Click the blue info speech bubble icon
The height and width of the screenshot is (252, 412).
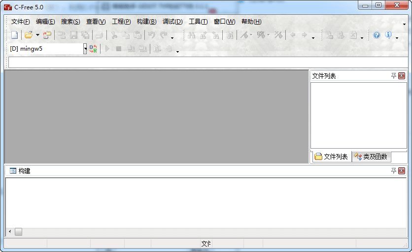(388, 35)
